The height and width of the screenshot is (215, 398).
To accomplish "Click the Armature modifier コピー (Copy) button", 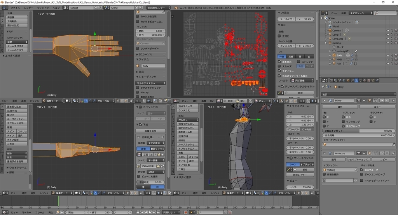I will pyautogui.click(x=383, y=160).
